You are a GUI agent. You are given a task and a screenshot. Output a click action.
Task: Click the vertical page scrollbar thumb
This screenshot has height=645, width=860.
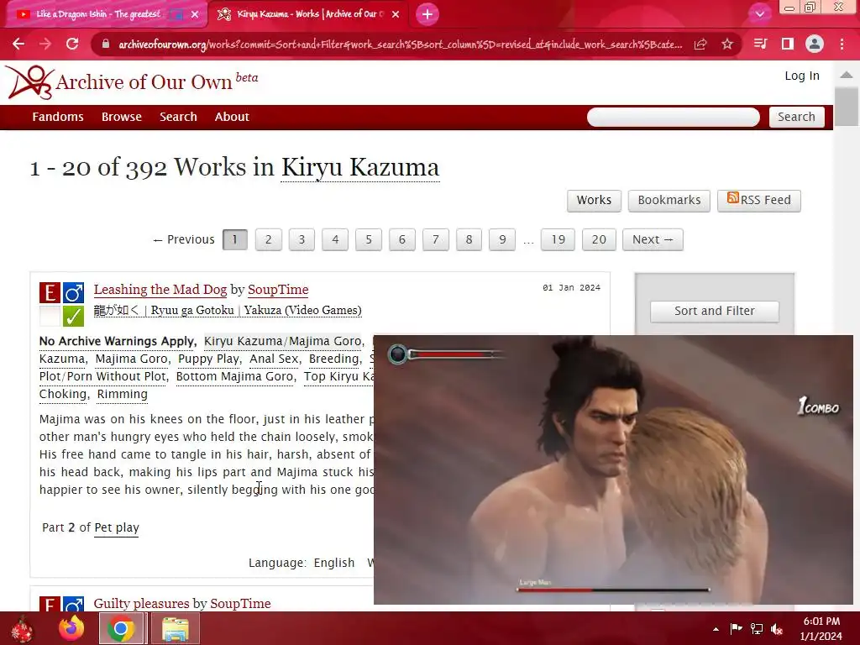(x=847, y=107)
